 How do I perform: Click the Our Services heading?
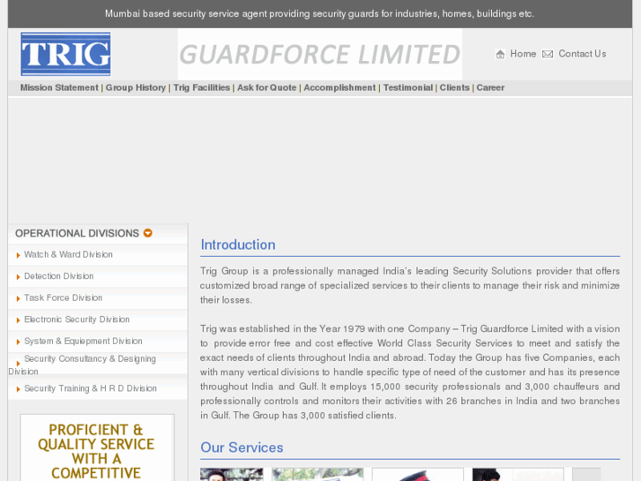pyautogui.click(x=242, y=447)
